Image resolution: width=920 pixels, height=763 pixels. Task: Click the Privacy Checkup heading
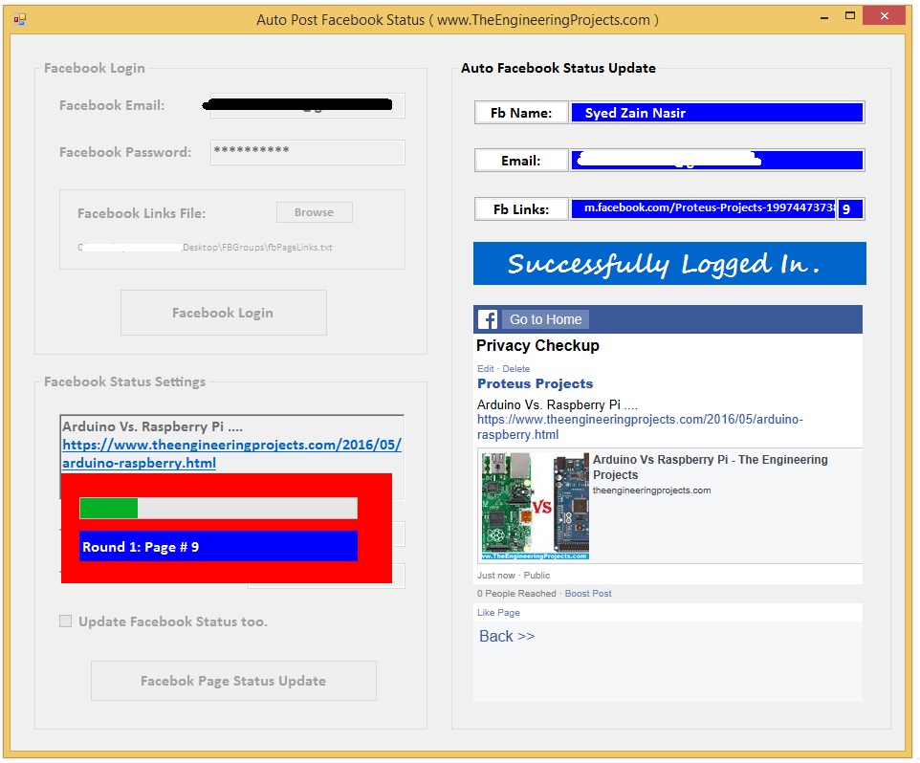[x=537, y=345]
